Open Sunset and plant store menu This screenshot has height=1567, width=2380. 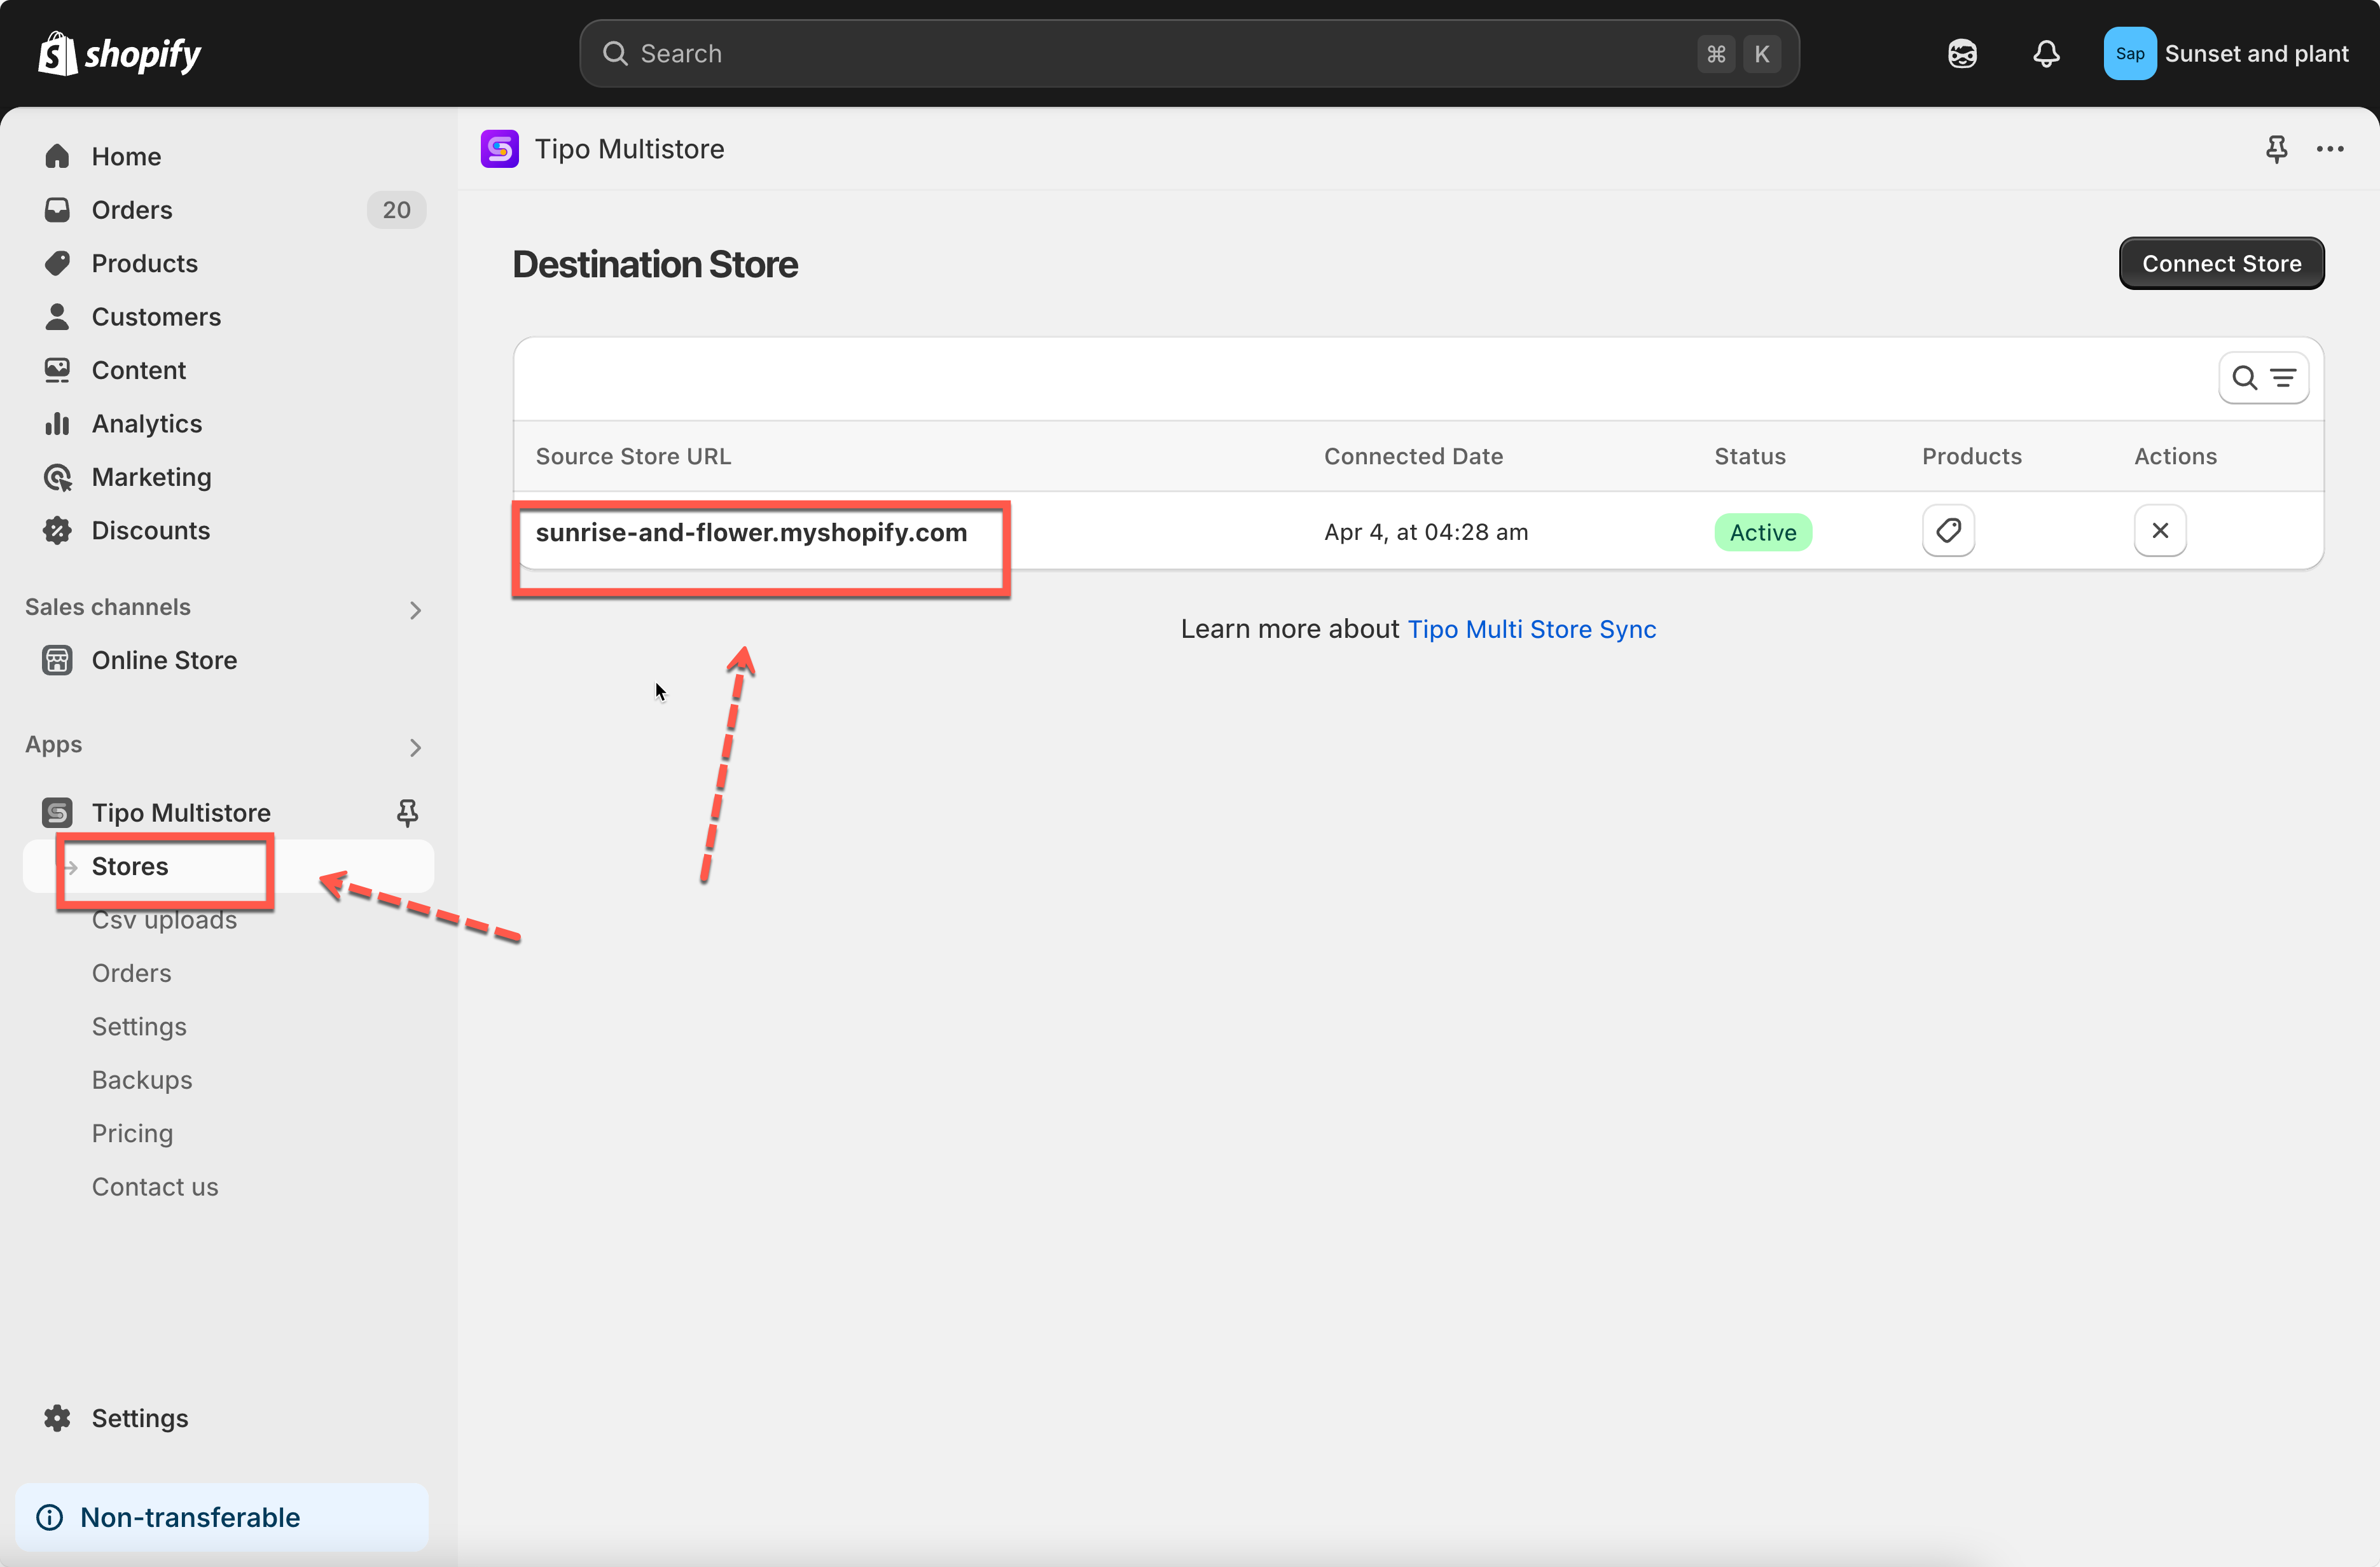coord(2226,53)
